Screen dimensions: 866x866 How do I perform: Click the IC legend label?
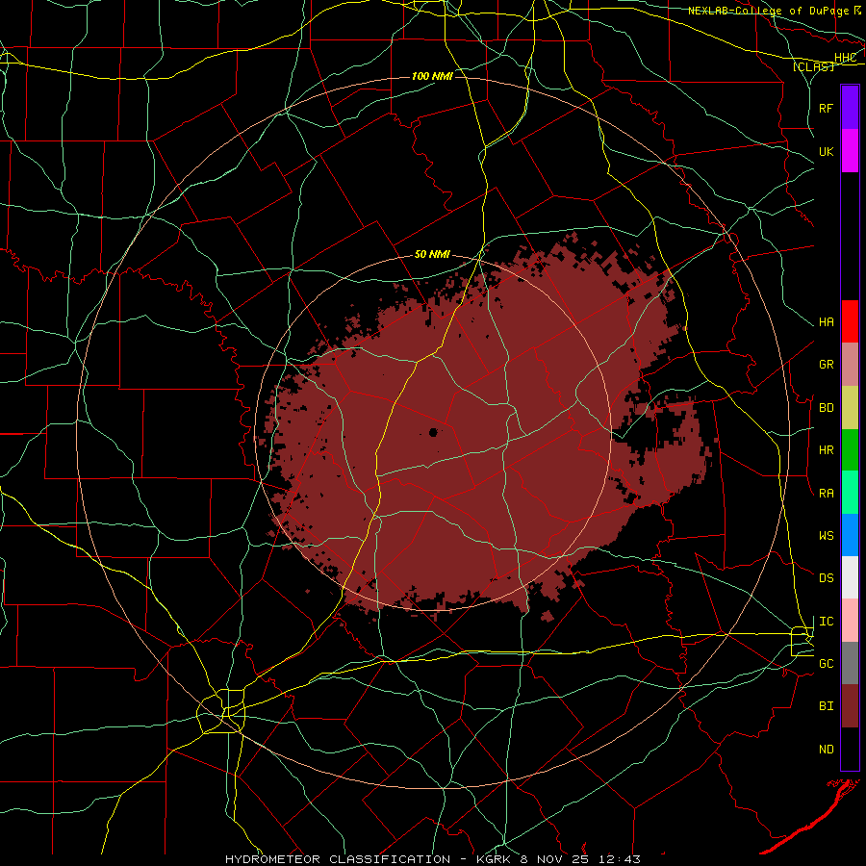(x=827, y=622)
